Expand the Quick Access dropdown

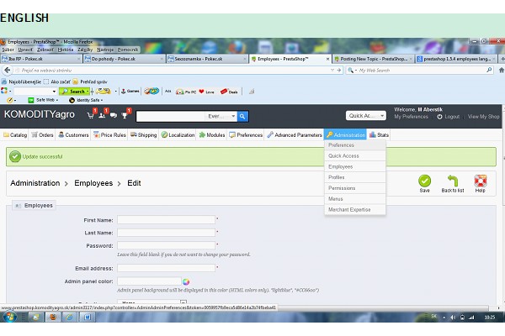click(x=366, y=116)
